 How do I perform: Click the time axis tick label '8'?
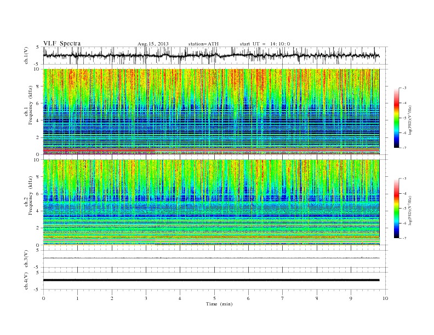click(317, 298)
